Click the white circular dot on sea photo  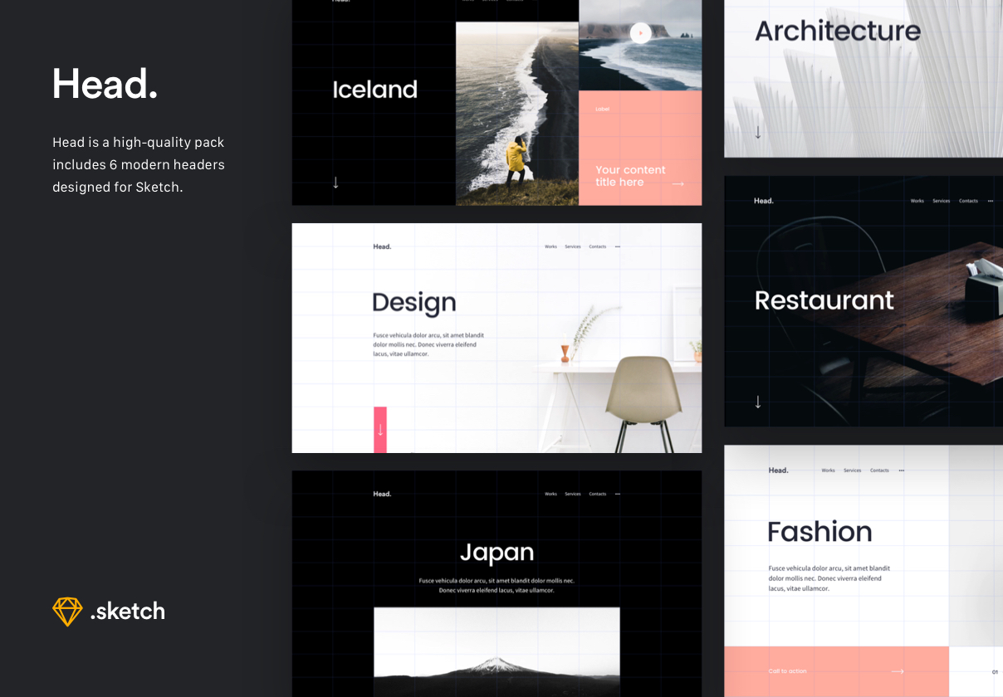(x=640, y=33)
